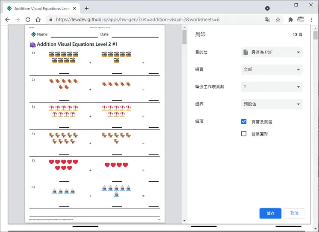Click the print preview scrollbar thumb
Viewport: 319px width, 232px height.
[184, 37]
